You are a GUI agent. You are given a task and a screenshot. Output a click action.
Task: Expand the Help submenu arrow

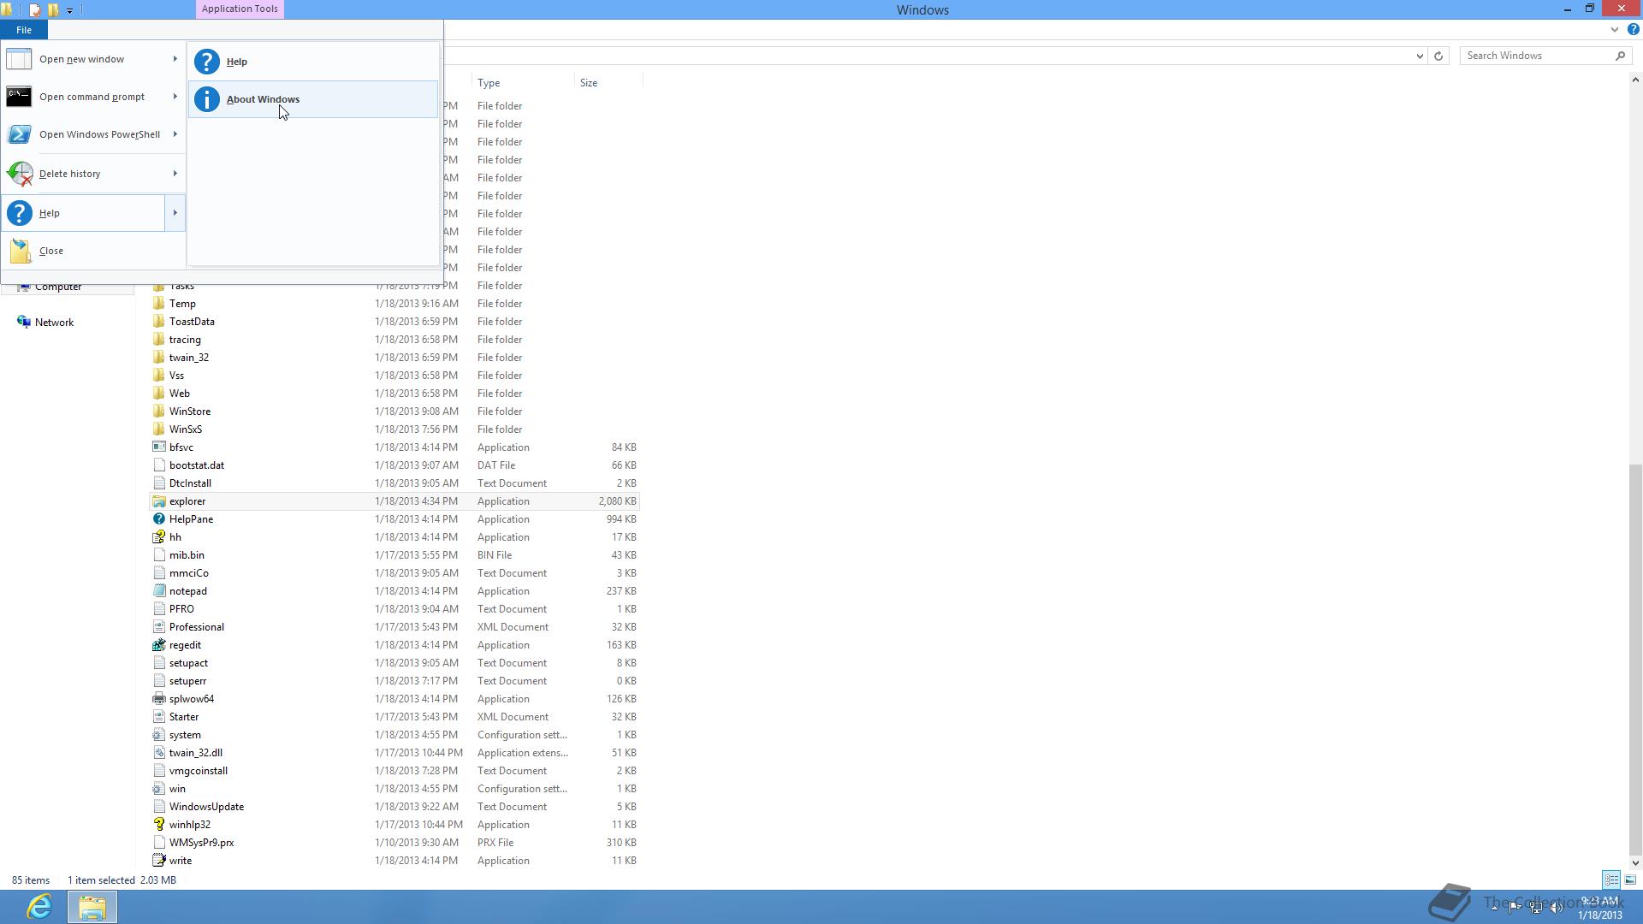click(175, 213)
